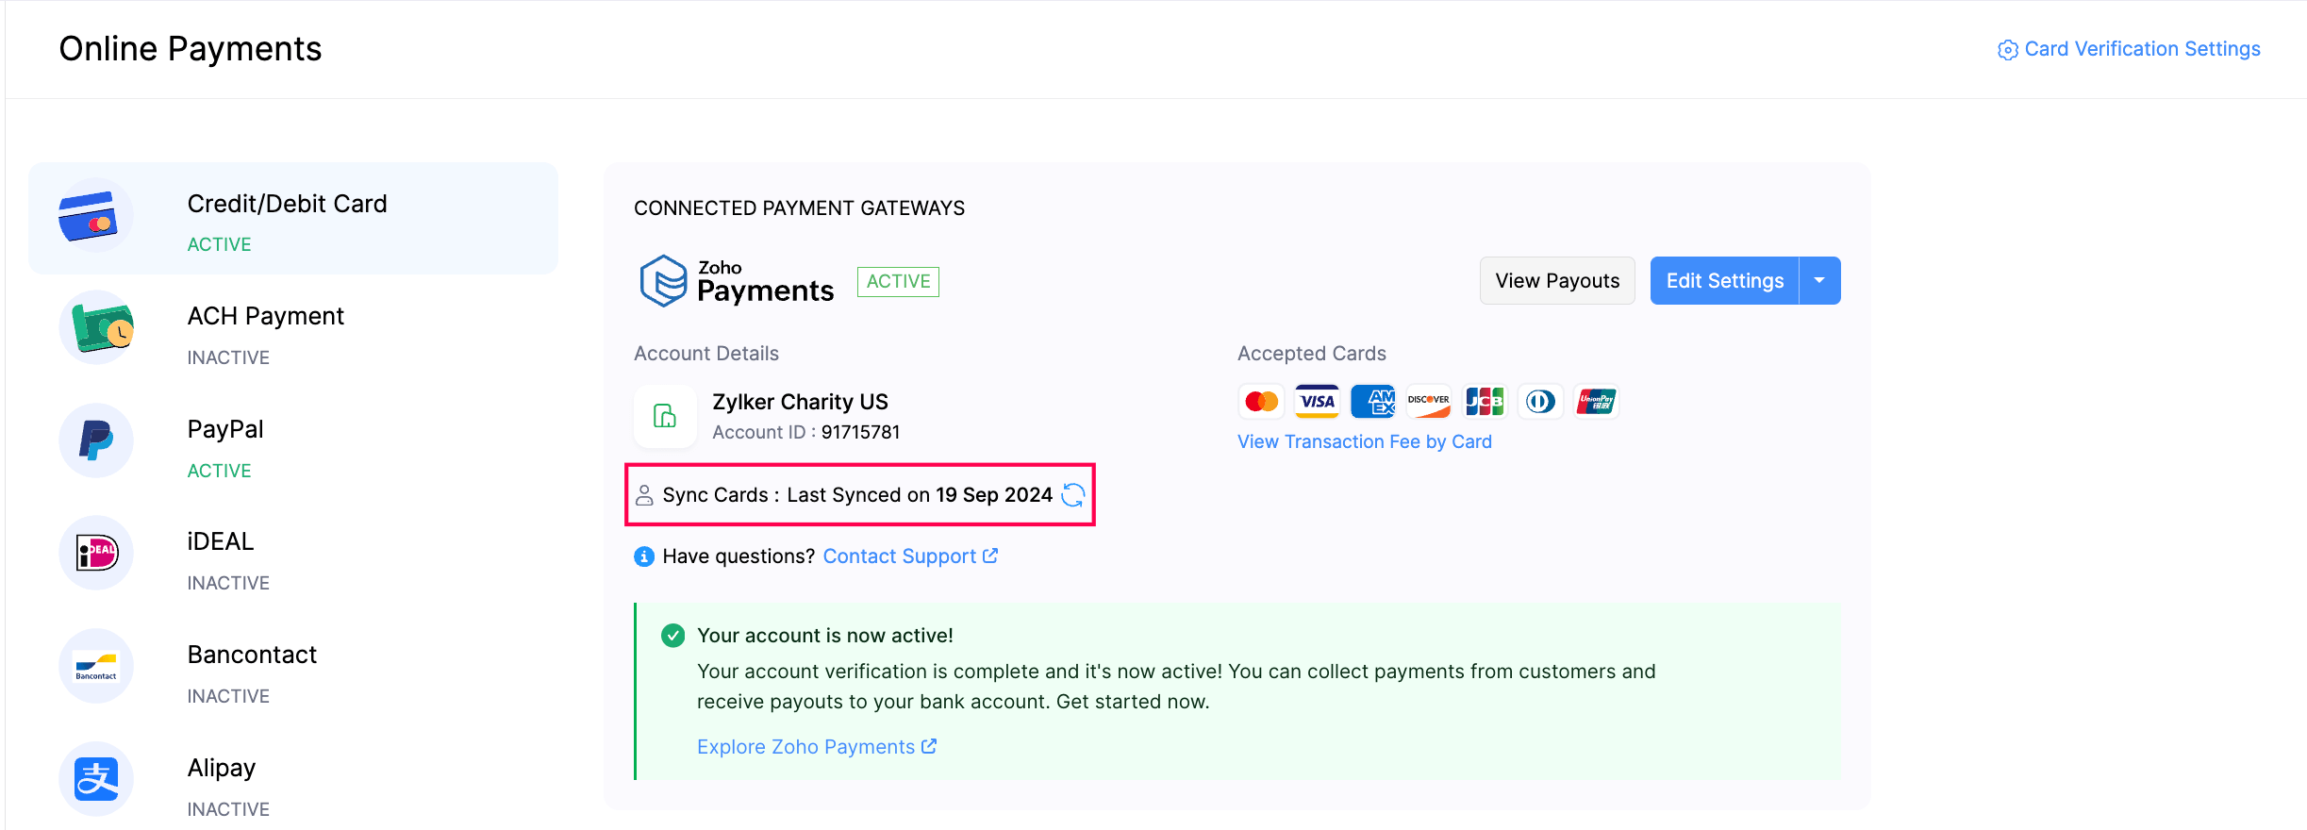Click the Alipay logo icon
Viewport: 2307px width, 830px height.
96,779
